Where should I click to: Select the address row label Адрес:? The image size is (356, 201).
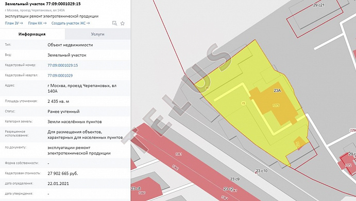point(10,86)
